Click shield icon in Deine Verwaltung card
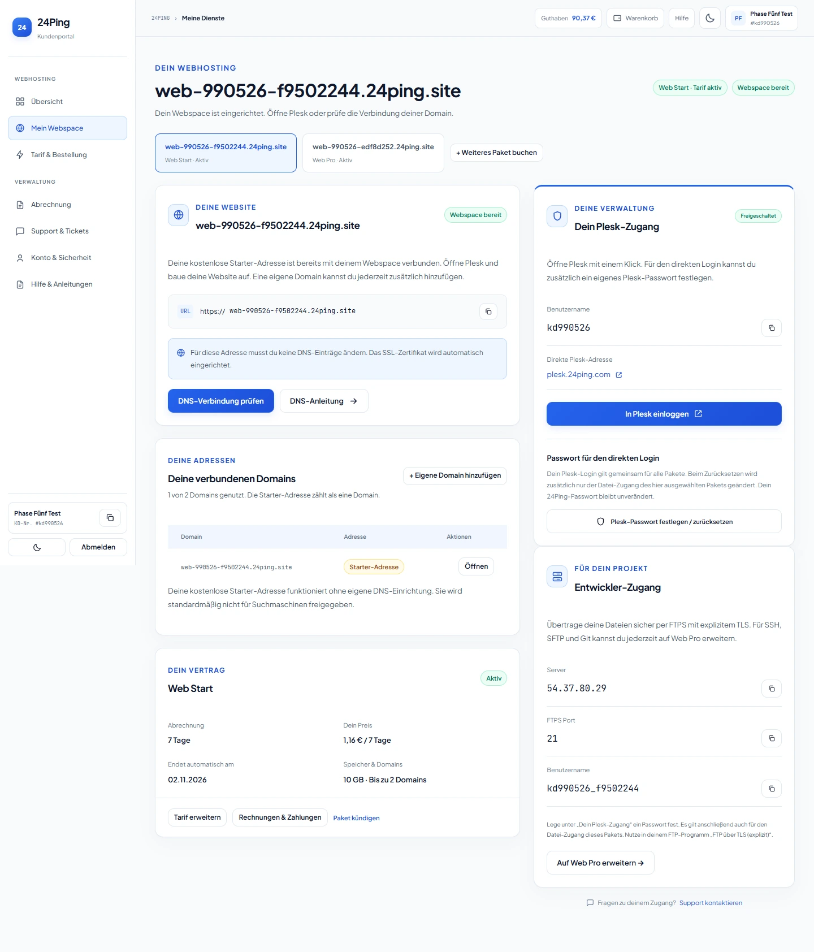This screenshot has height=952, width=814. coord(557,216)
